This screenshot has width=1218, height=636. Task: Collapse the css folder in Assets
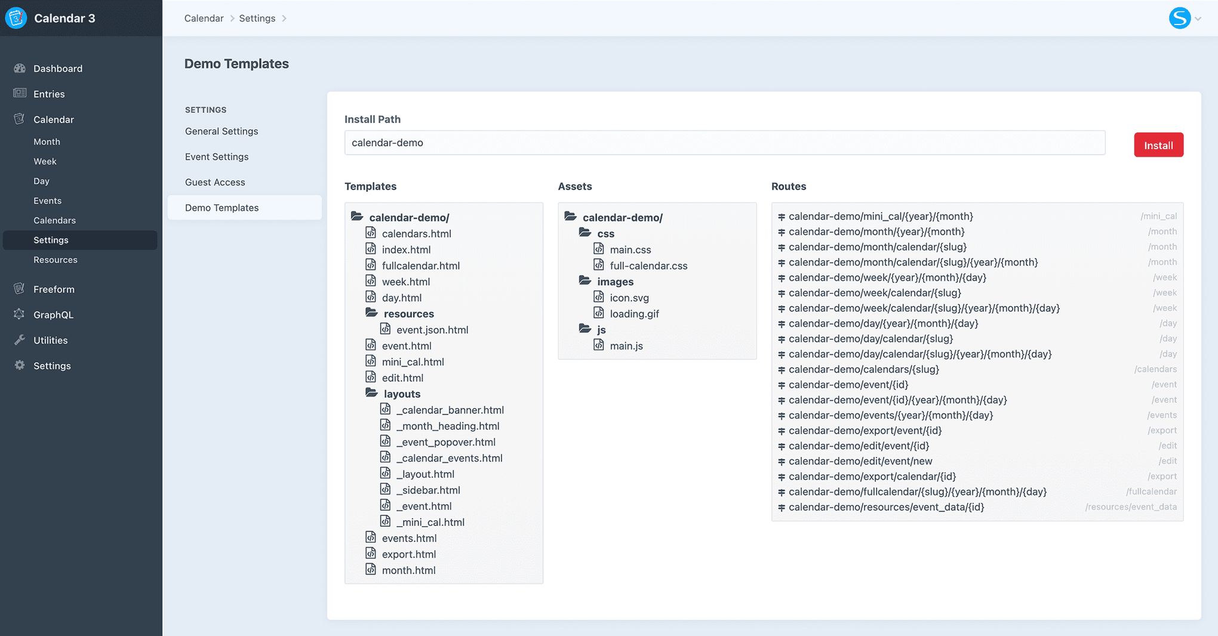(x=585, y=233)
